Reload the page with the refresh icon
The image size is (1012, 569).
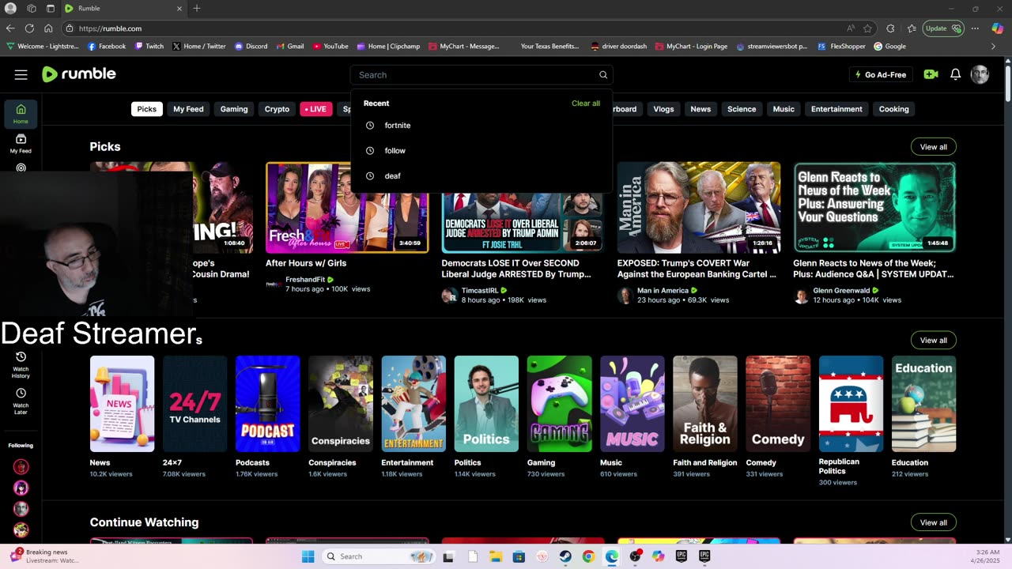(x=29, y=28)
